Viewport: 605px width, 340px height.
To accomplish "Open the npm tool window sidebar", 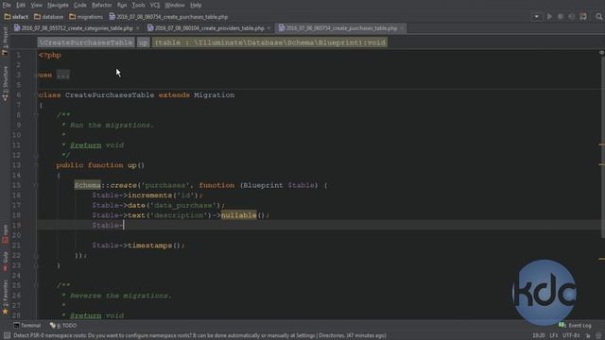I will [x=5, y=234].
